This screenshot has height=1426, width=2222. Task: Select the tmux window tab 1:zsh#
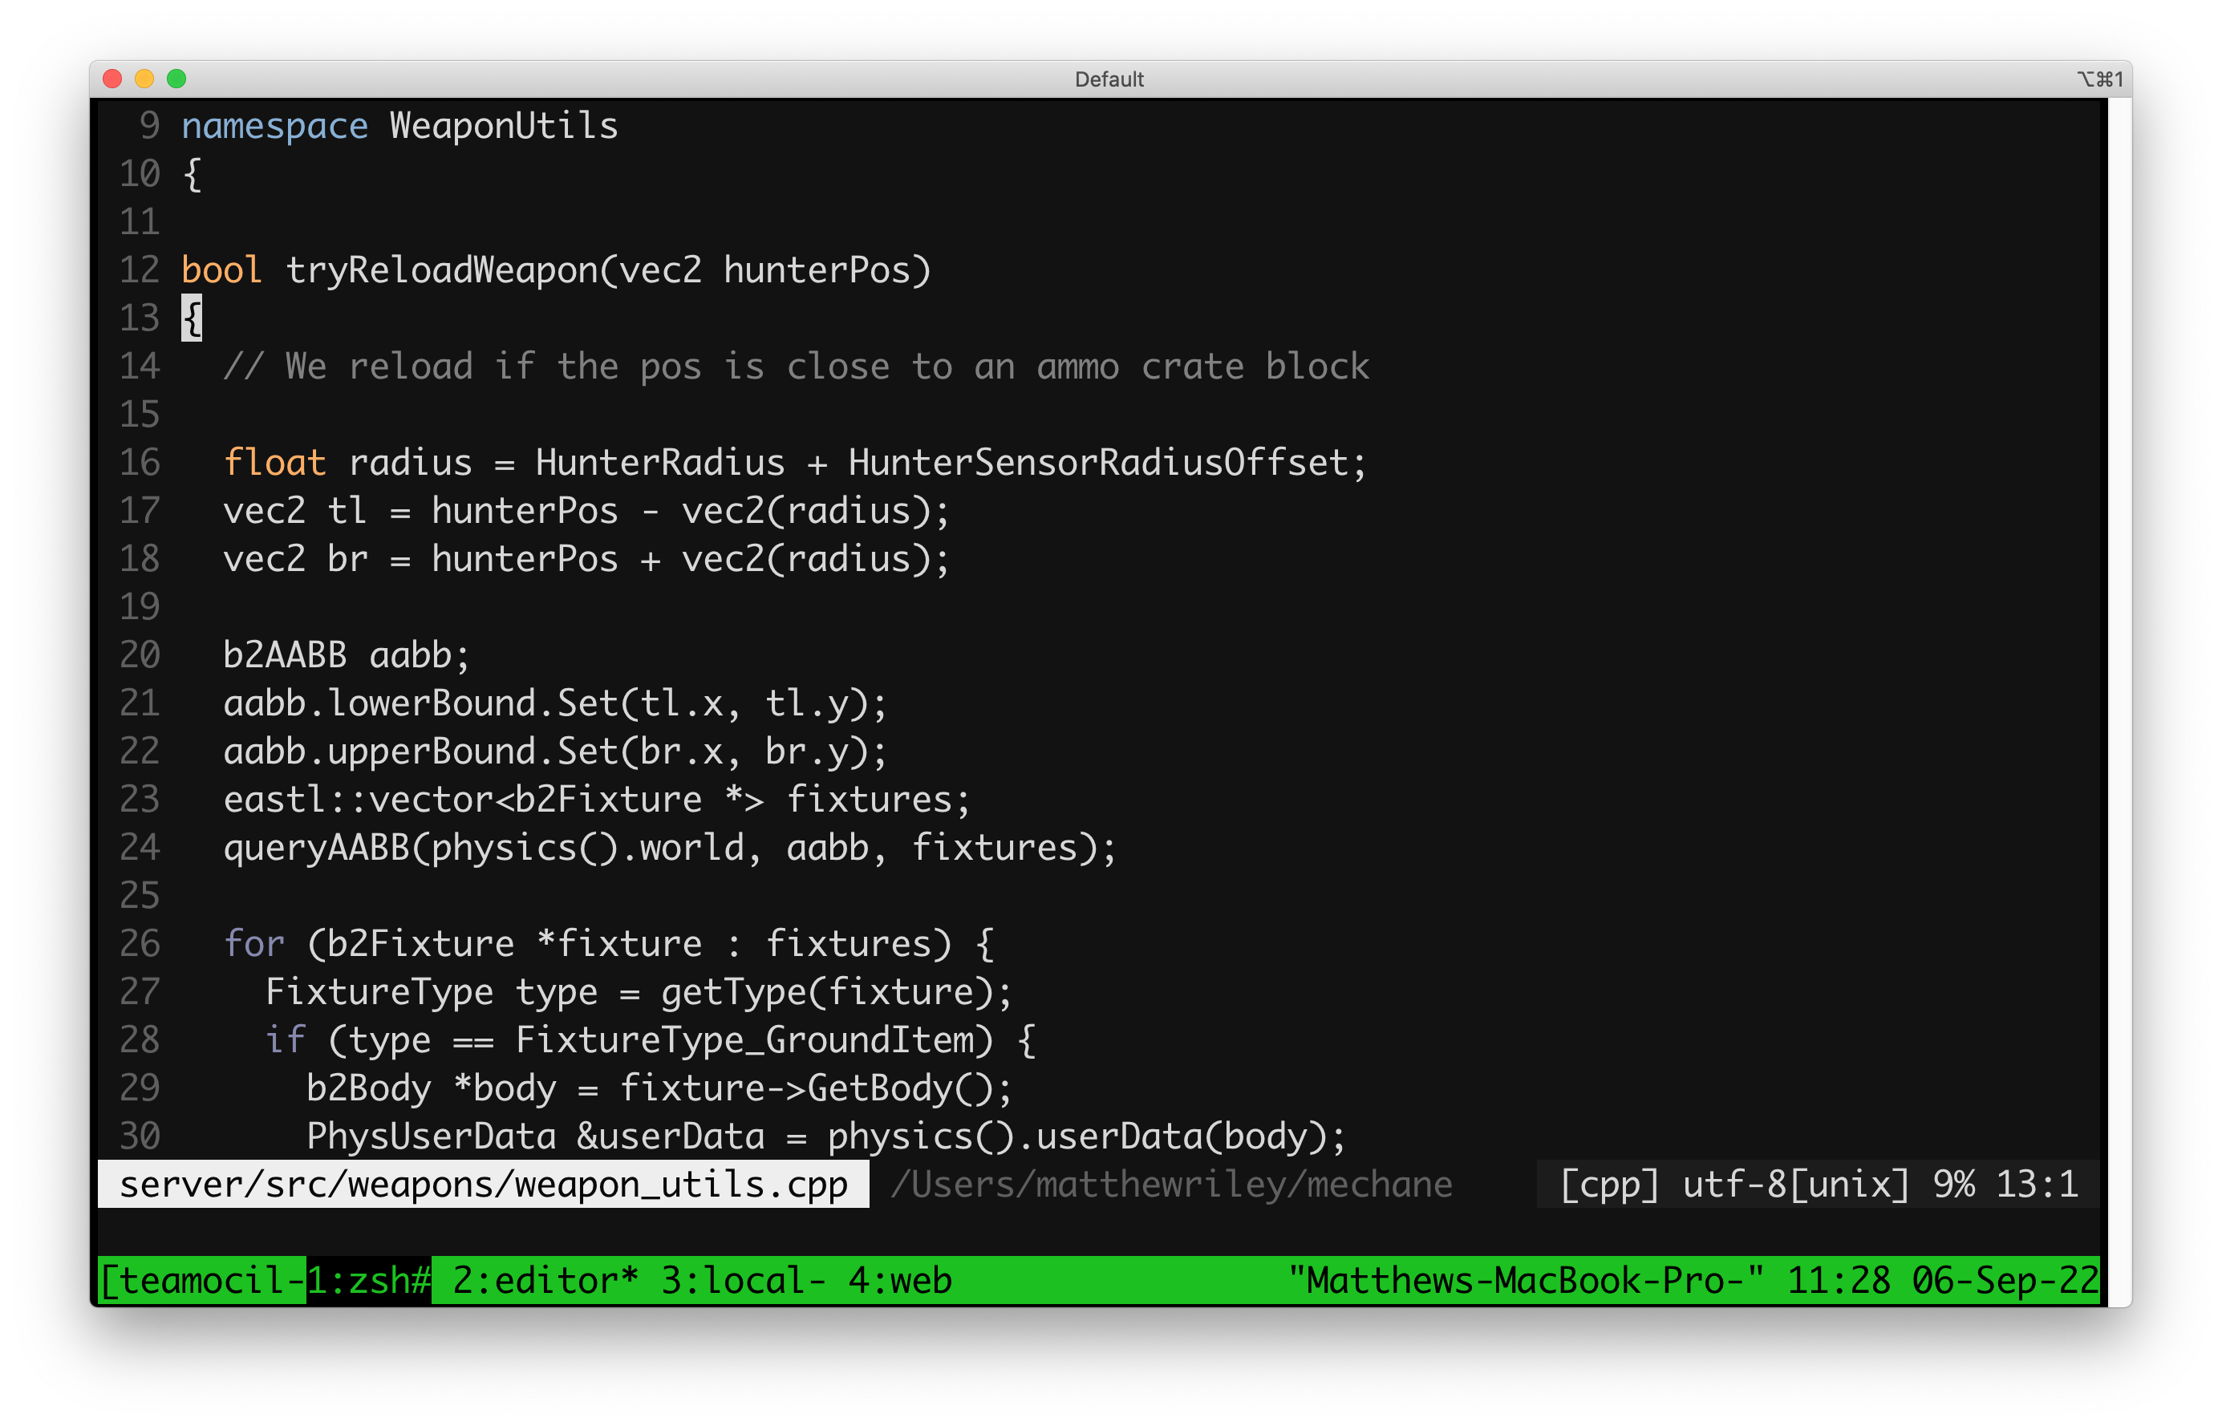(x=369, y=1281)
